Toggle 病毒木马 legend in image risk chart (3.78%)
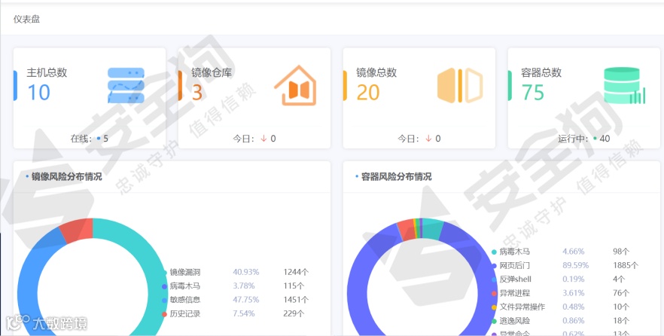 181,286
